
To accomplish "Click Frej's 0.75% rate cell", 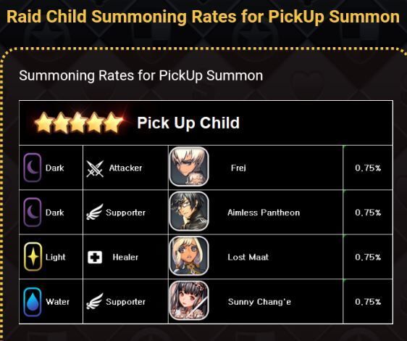I will (368, 168).
